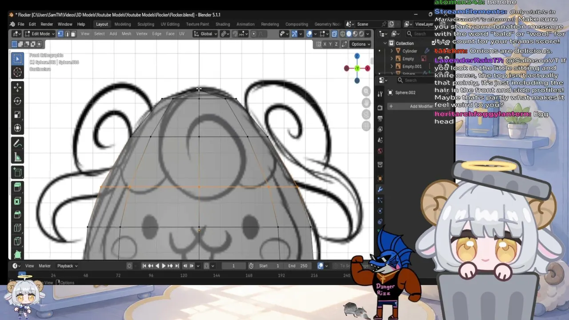Click the new scene icon
This screenshot has height=320, width=569.
[x=391, y=24]
